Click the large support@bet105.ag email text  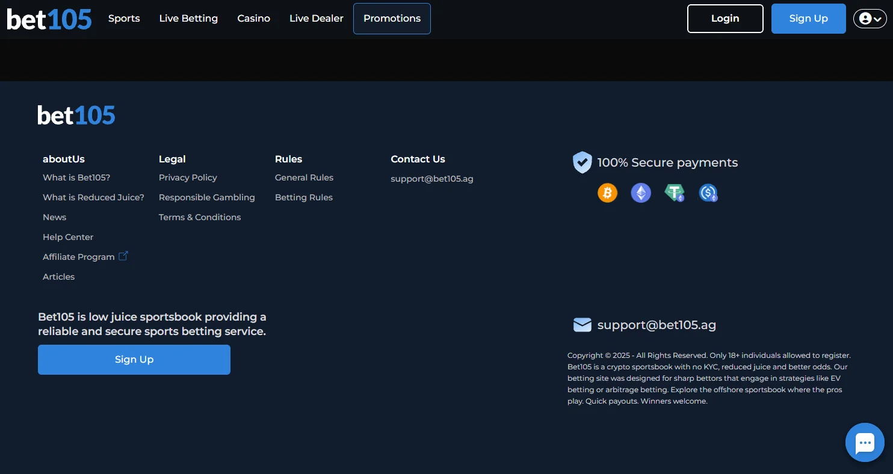(x=657, y=325)
